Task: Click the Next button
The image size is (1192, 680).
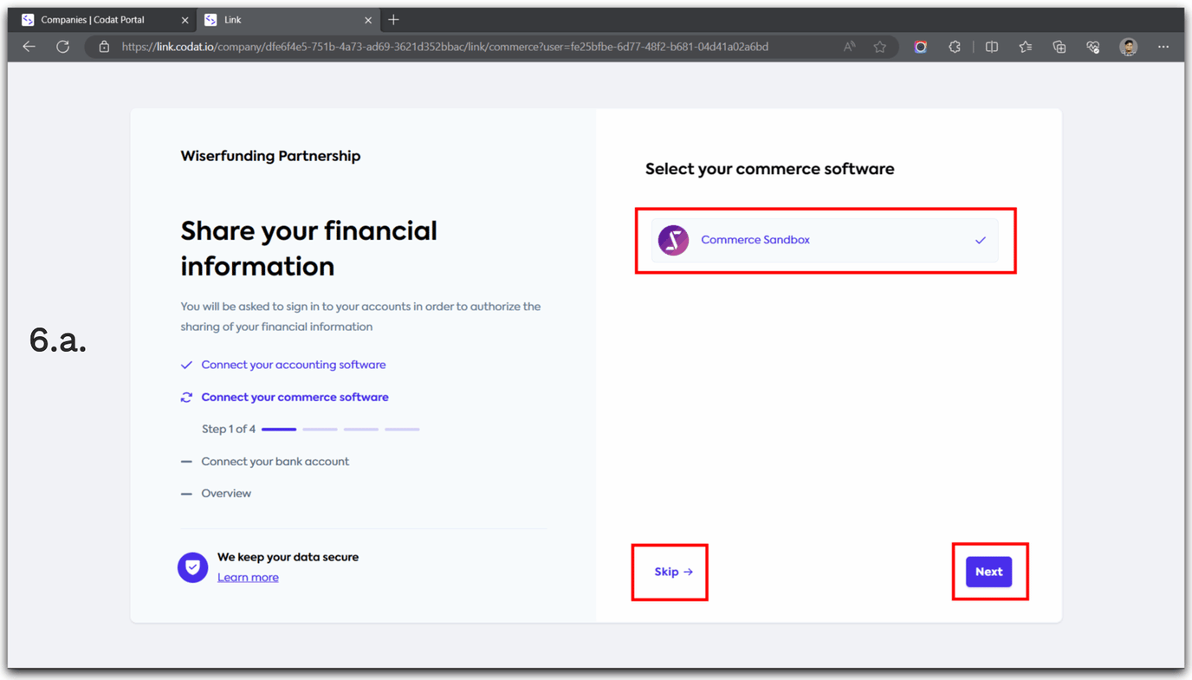Action: [x=988, y=572]
